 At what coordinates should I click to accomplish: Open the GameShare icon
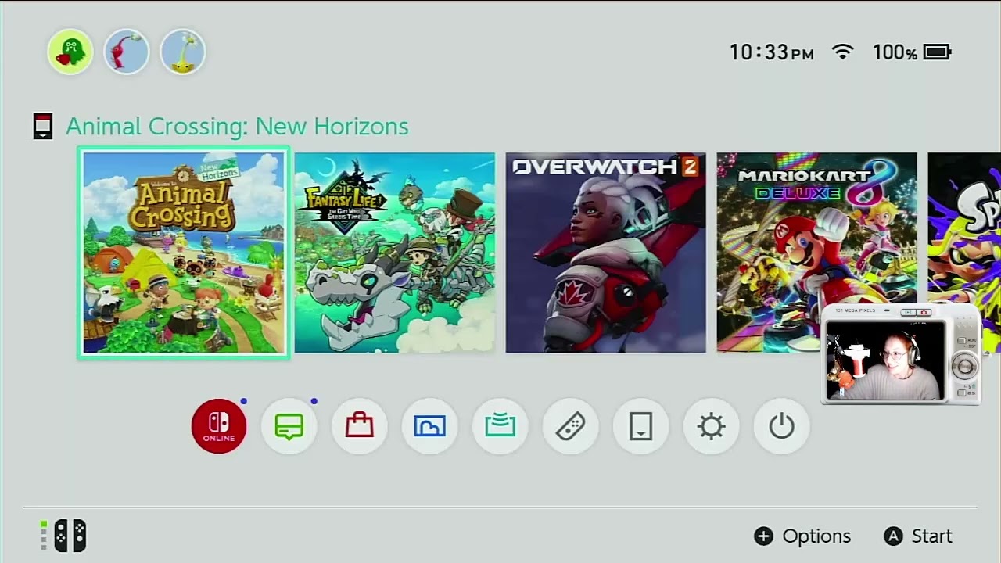pos(500,426)
